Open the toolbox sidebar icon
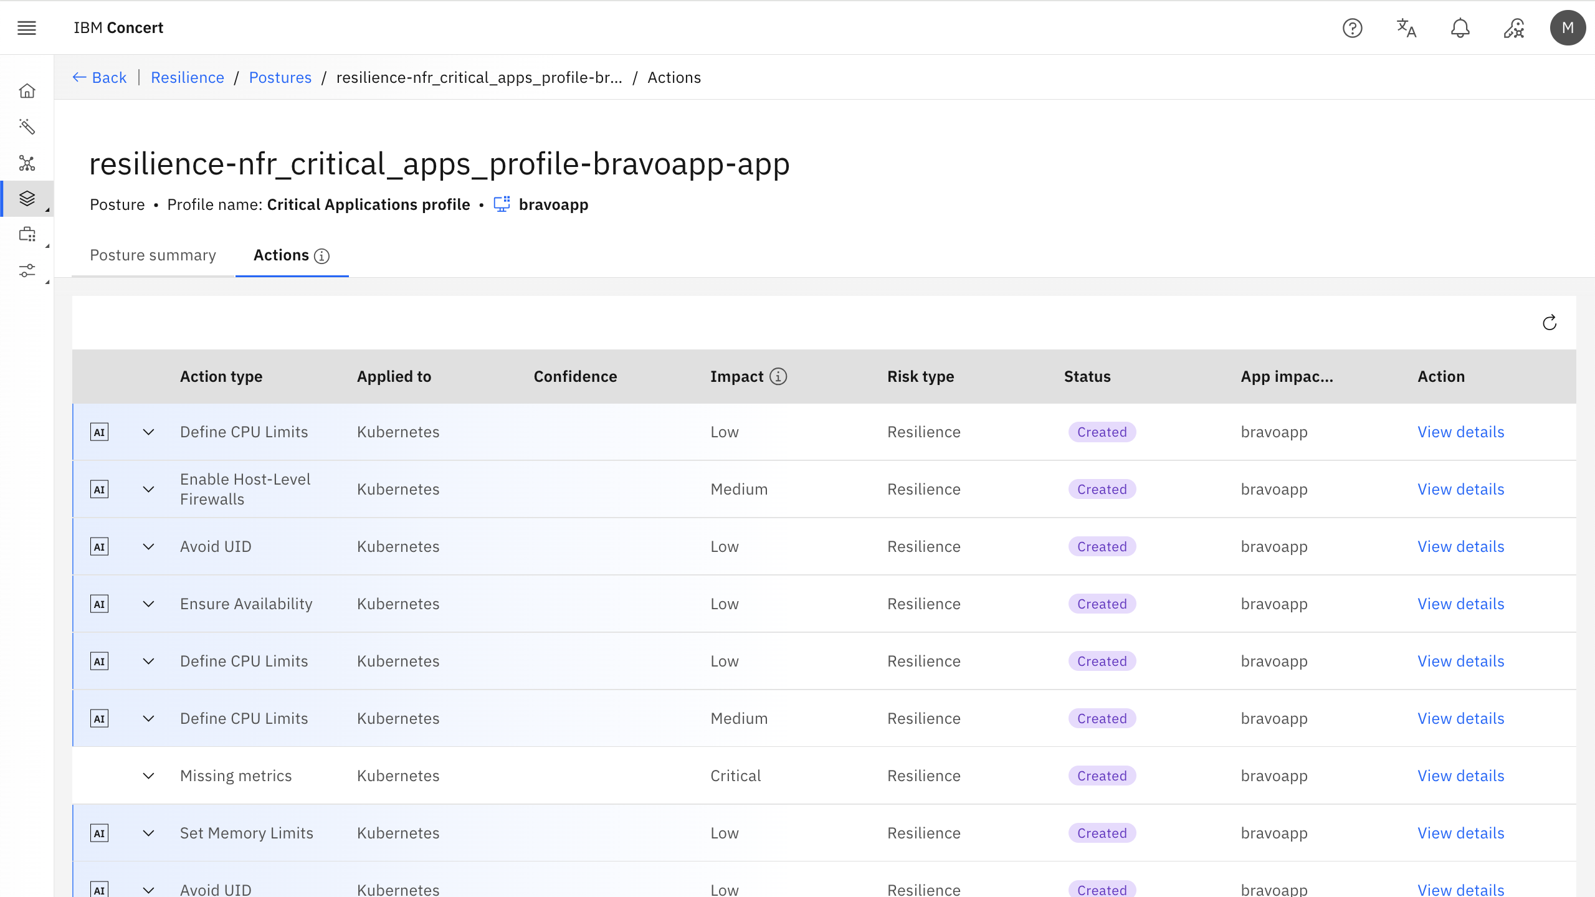The height and width of the screenshot is (897, 1595). pos(27,235)
